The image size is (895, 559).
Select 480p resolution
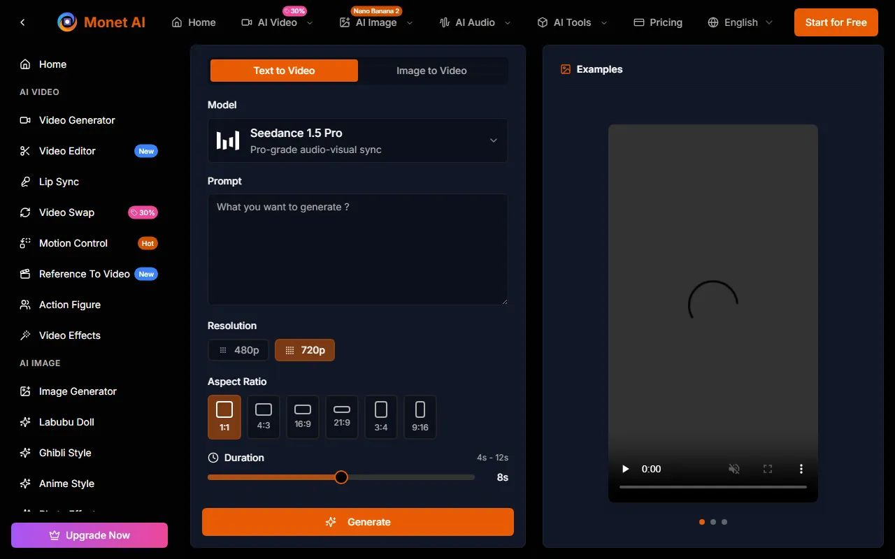(239, 350)
